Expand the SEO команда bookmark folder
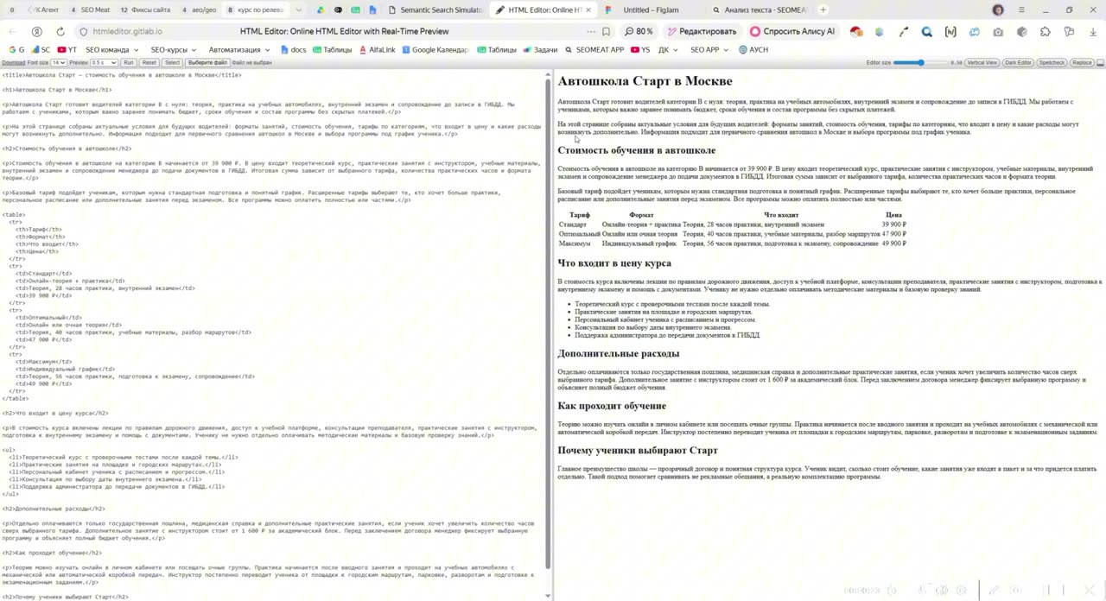1106x601 pixels. [x=113, y=50]
